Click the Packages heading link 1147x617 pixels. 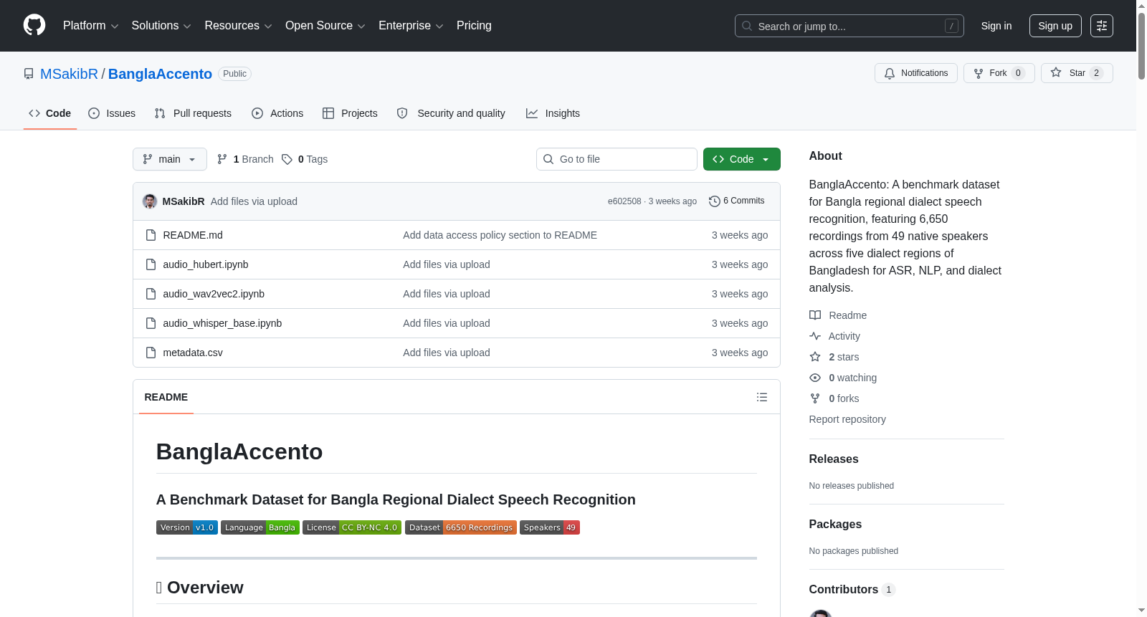pyautogui.click(x=835, y=525)
